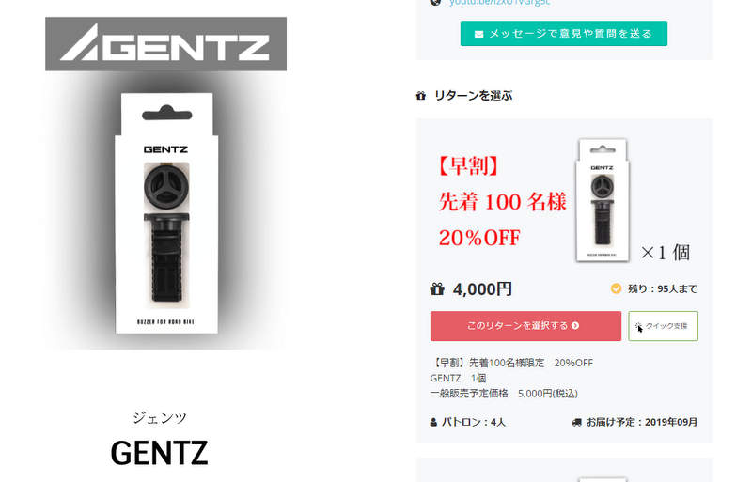
Task: Click the delivery truck icon beside お届け予定
Action: [576, 423]
